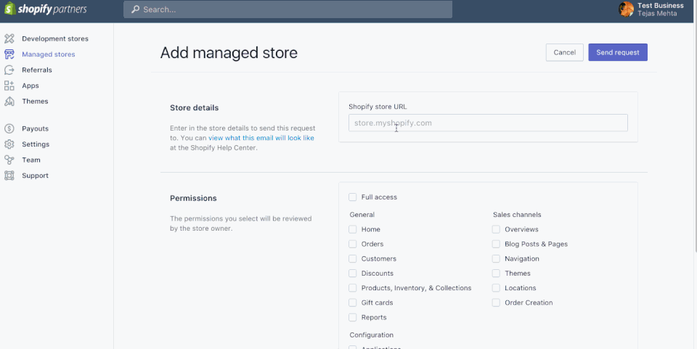Check Blog Posts & Pages permission

coord(496,245)
